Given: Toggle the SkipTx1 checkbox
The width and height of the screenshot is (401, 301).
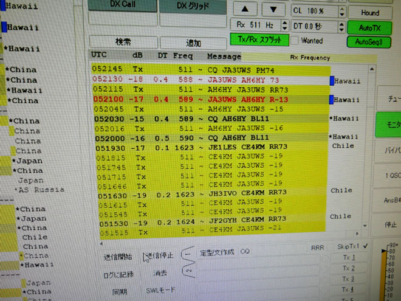Looking at the screenshot, I should tap(365, 247).
